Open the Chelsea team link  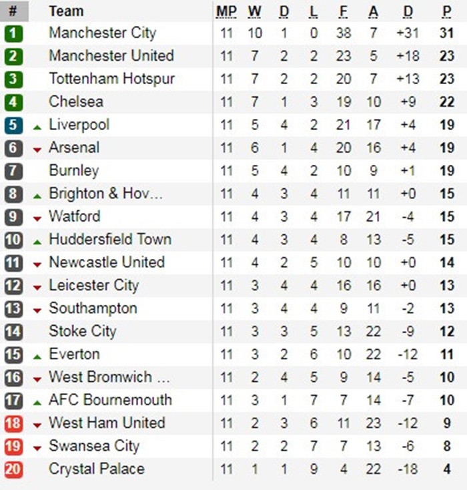pyautogui.click(x=76, y=101)
